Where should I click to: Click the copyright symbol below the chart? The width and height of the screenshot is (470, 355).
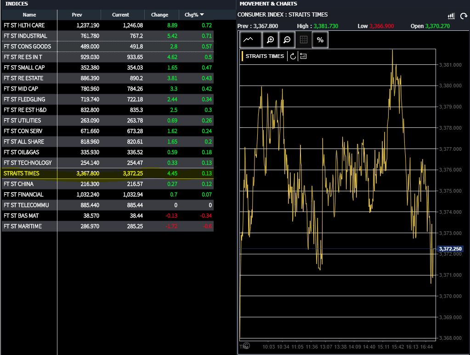pos(246,346)
